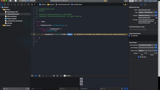
Task: Show the Assistant editor
Action: coord(136,1)
